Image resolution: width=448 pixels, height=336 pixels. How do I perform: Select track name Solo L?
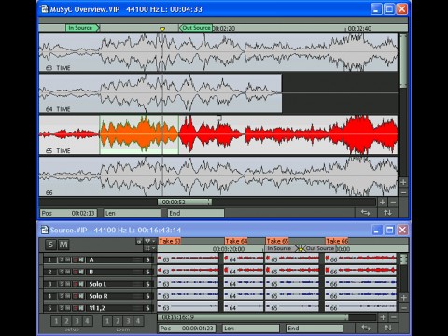pyautogui.click(x=98, y=284)
